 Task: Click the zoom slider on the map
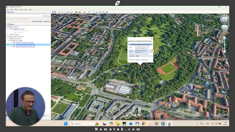(224, 45)
